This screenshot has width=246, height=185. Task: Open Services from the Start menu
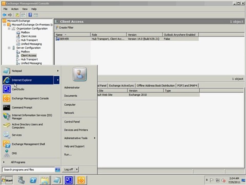click(x=30, y=135)
